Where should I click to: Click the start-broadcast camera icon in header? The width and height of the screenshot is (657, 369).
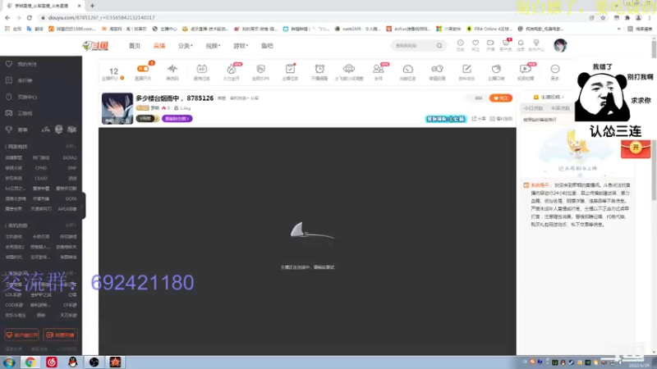490,45
